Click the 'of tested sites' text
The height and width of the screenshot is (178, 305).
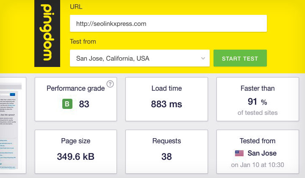coord(258,113)
